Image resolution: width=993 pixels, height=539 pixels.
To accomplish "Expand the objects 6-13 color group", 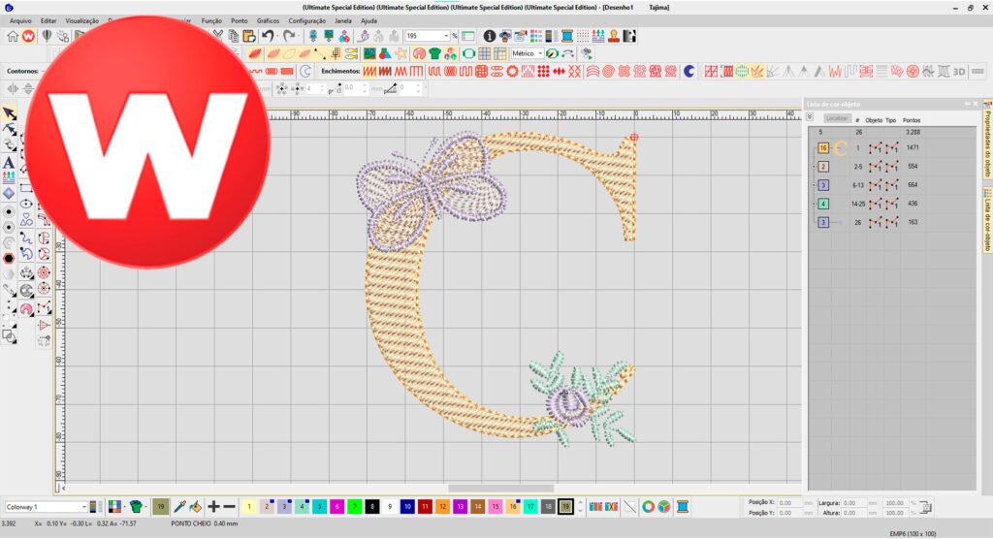I will 814,185.
